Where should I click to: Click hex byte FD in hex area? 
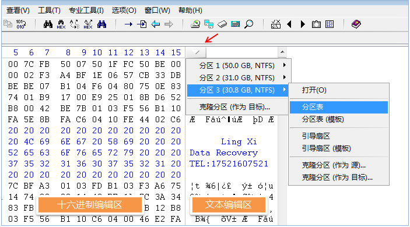[97, 186]
